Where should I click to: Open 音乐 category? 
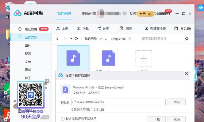pos(28,70)
